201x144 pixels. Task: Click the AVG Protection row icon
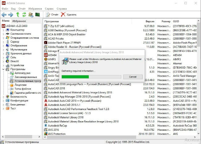click(x=46, y=134)
